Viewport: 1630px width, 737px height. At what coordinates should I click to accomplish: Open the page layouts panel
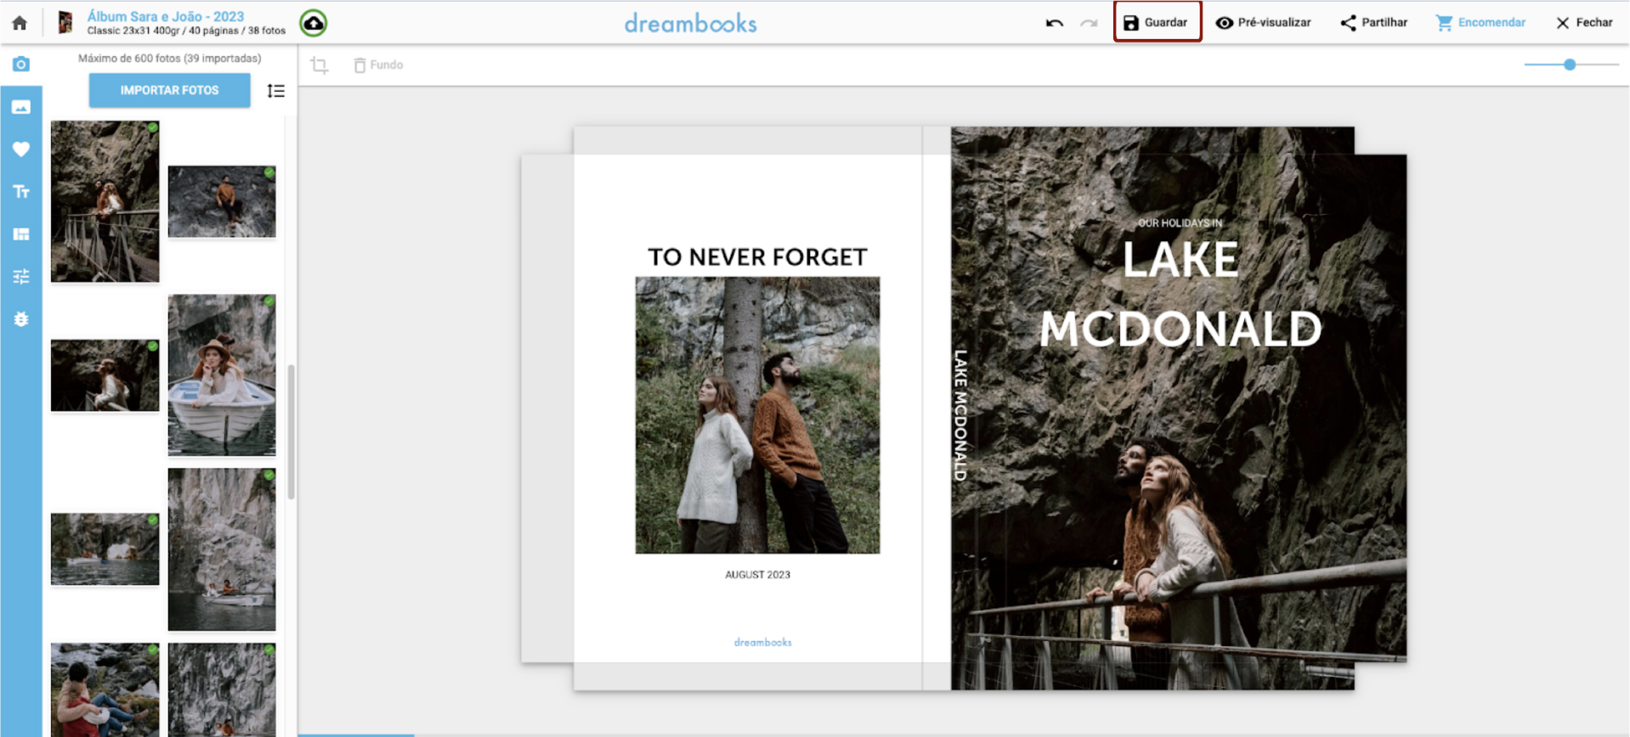21,234
